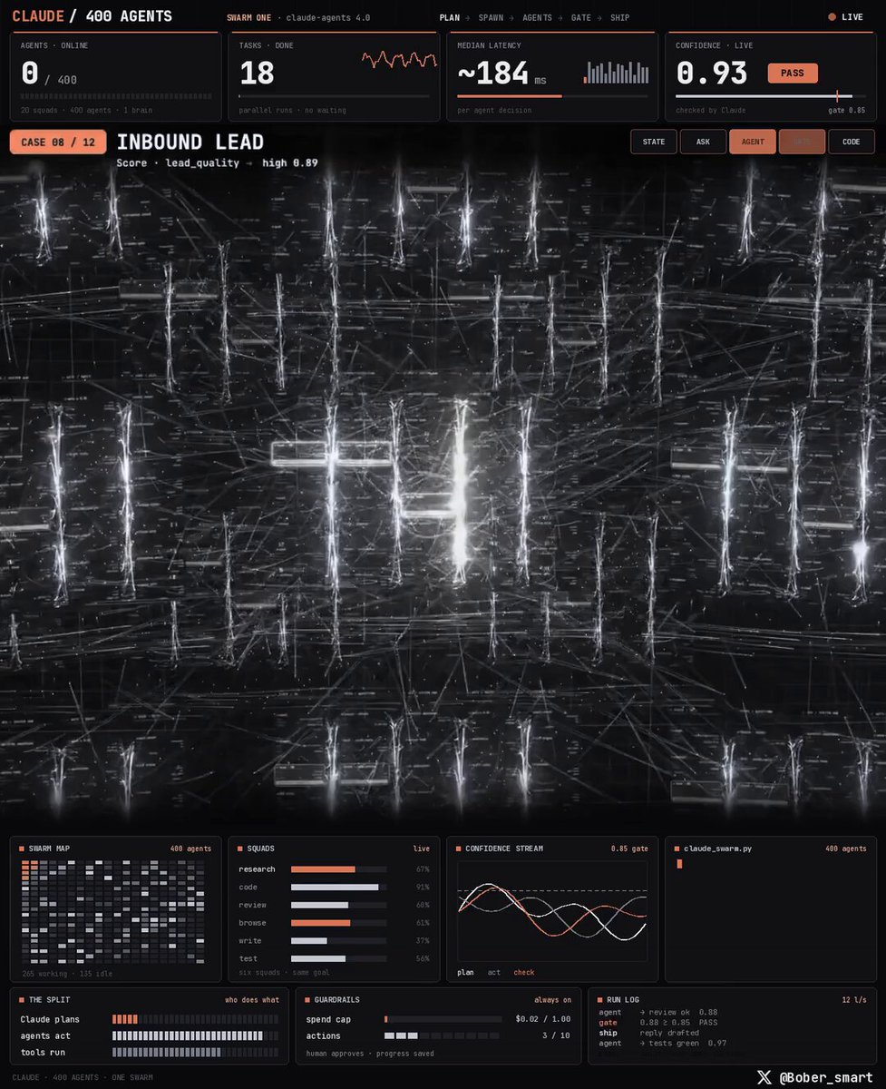Click the ~184 ms latency value
The width and height of the screenshot is (886, 1089).
point(502,74)
